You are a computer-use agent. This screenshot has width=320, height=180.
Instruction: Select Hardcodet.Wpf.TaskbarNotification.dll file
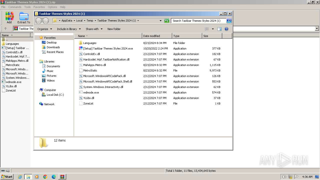106,59
